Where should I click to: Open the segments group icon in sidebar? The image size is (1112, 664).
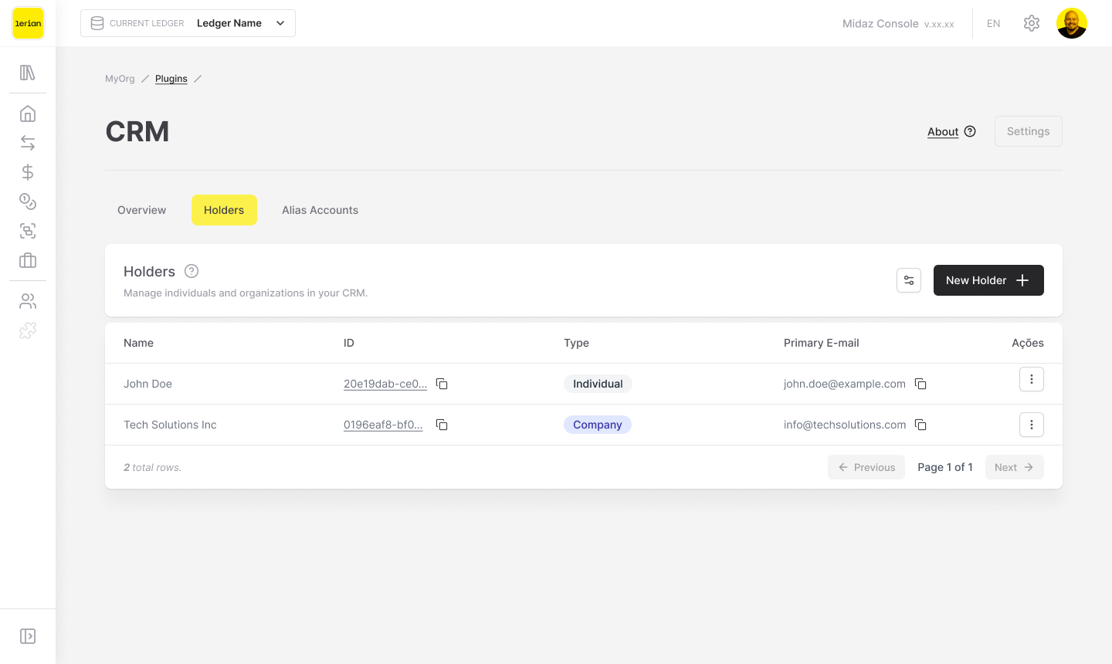coord(28,231)
